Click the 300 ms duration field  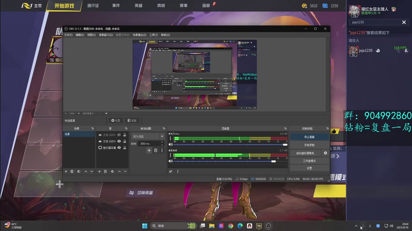pyautogui.click(x=149, y=144)
